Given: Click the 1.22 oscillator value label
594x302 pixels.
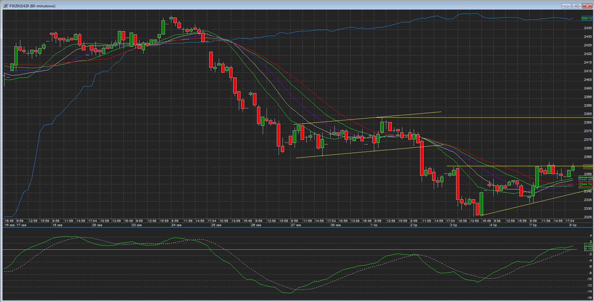Looking at the screenshot, I should 588,245.
